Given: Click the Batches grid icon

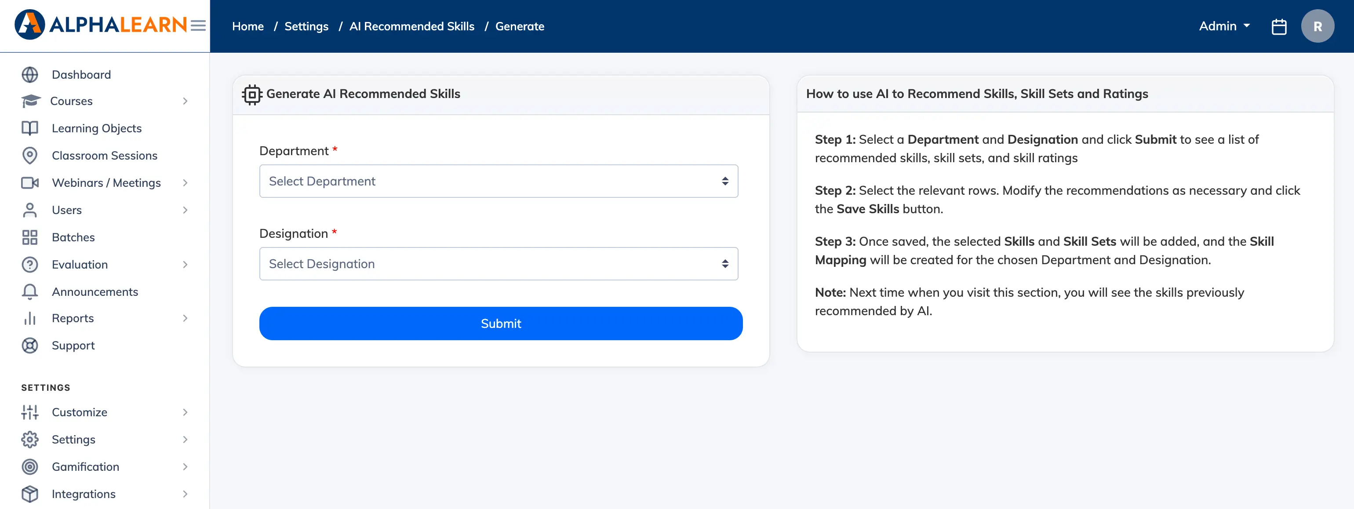Looking at the screenshot, I should [x=30, y=237].
